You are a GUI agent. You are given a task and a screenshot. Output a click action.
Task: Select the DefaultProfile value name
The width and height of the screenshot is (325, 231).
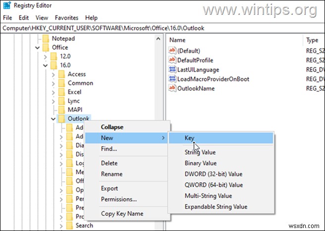tap(195, 60)
